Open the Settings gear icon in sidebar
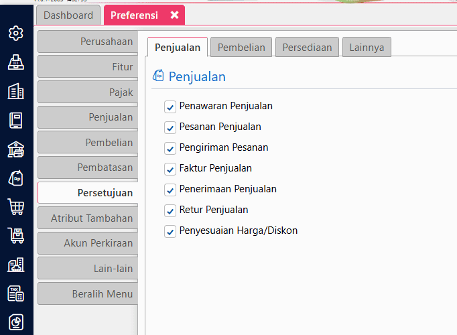 click(15, 33)
